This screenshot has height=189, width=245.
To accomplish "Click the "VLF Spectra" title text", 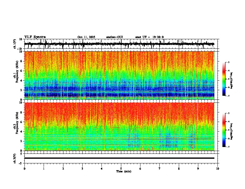I will point(35,37).
